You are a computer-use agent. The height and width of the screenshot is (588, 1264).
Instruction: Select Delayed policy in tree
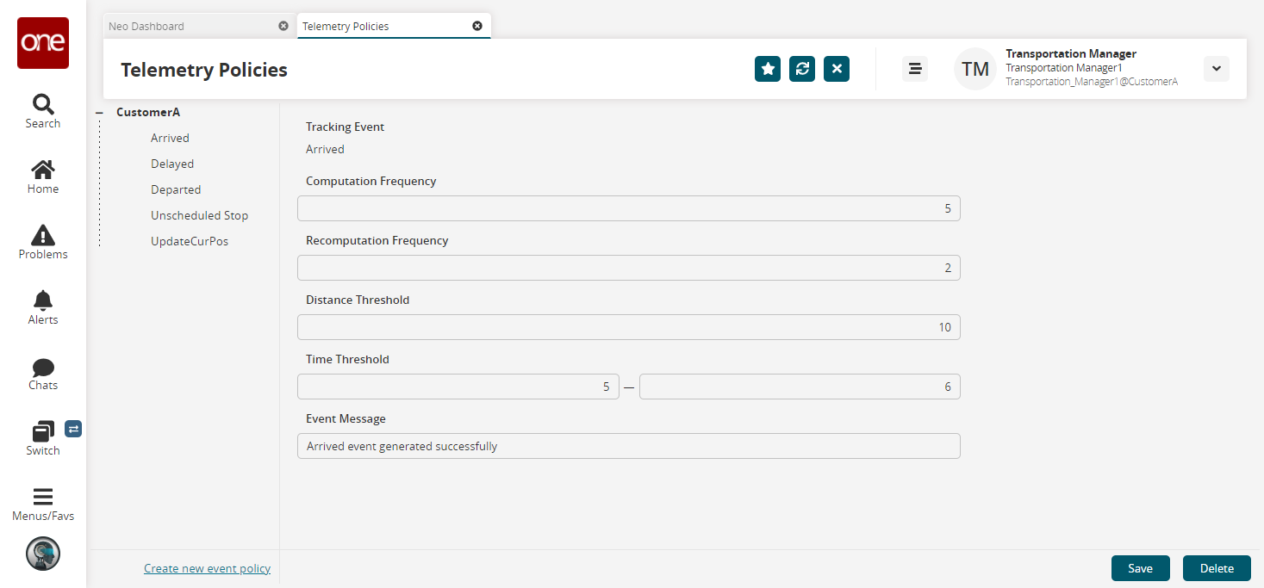click(x=172, y=164)
